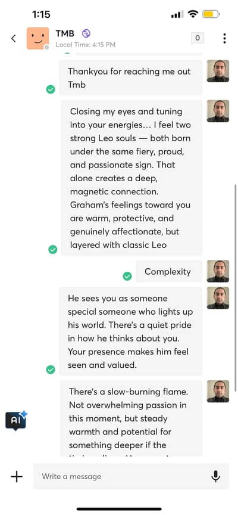Viewport: 238px width, 515px height.
Task: Tap the Local Time 4:15 PM label
Action: point(86,45)
